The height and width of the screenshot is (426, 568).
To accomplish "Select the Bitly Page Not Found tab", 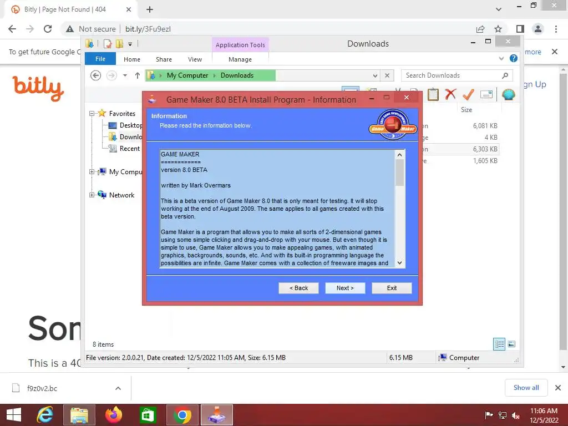I will coord(65,9).
